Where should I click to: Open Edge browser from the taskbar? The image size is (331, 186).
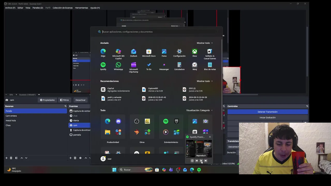coord(192,170)
